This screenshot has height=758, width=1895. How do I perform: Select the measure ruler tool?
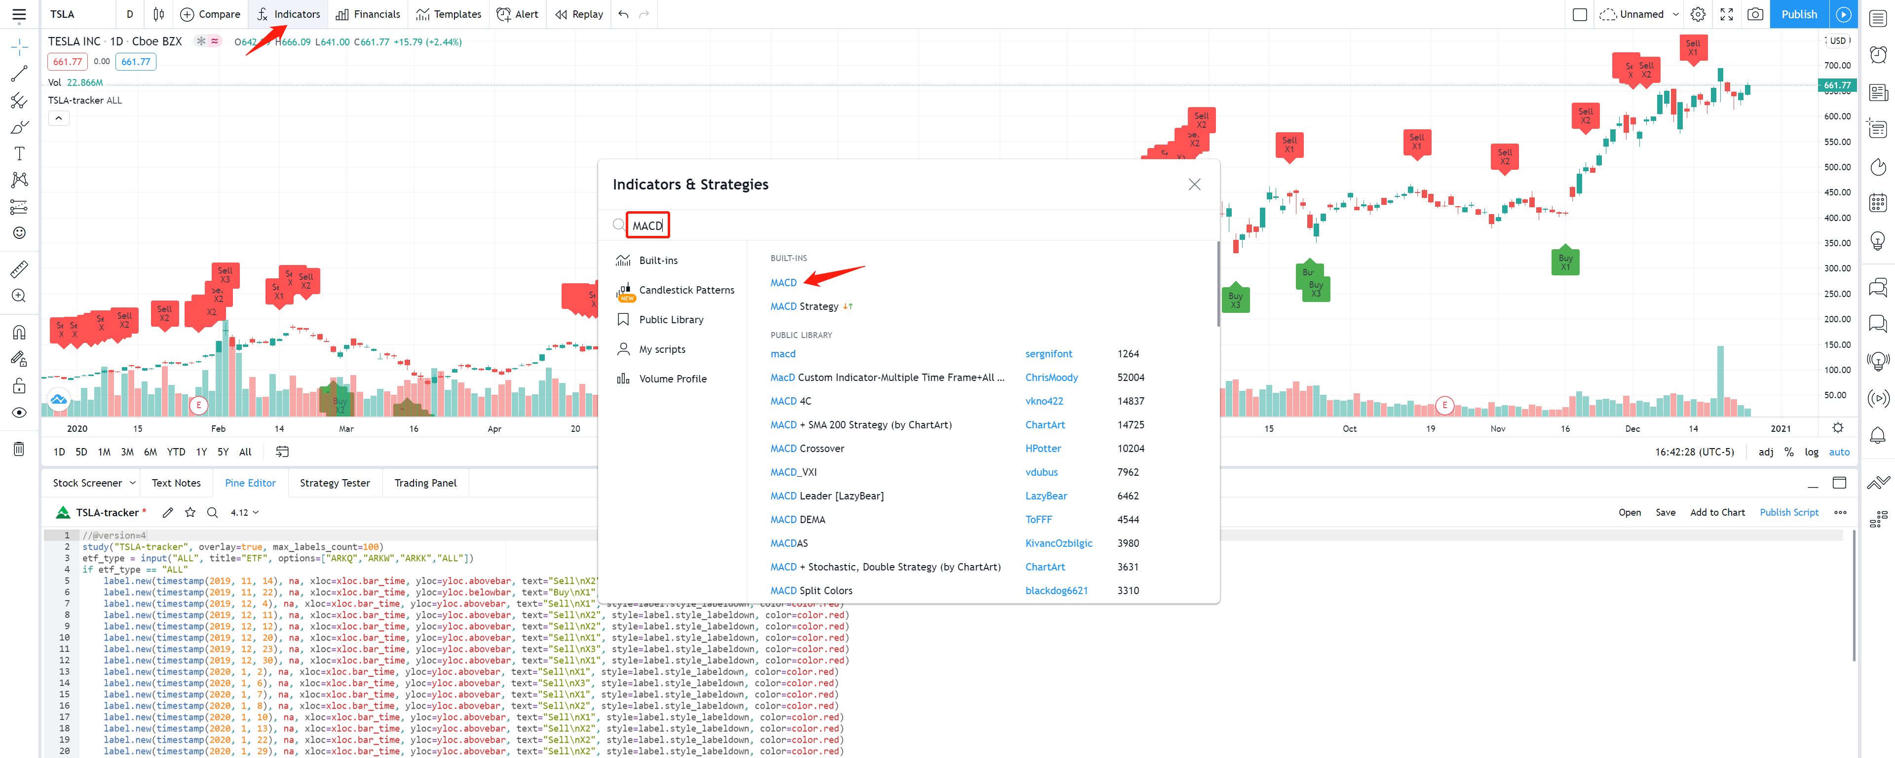pos(19,268)
